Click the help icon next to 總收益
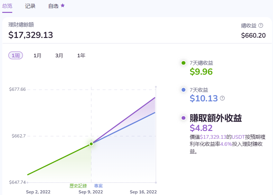 [x=261, y=25]
